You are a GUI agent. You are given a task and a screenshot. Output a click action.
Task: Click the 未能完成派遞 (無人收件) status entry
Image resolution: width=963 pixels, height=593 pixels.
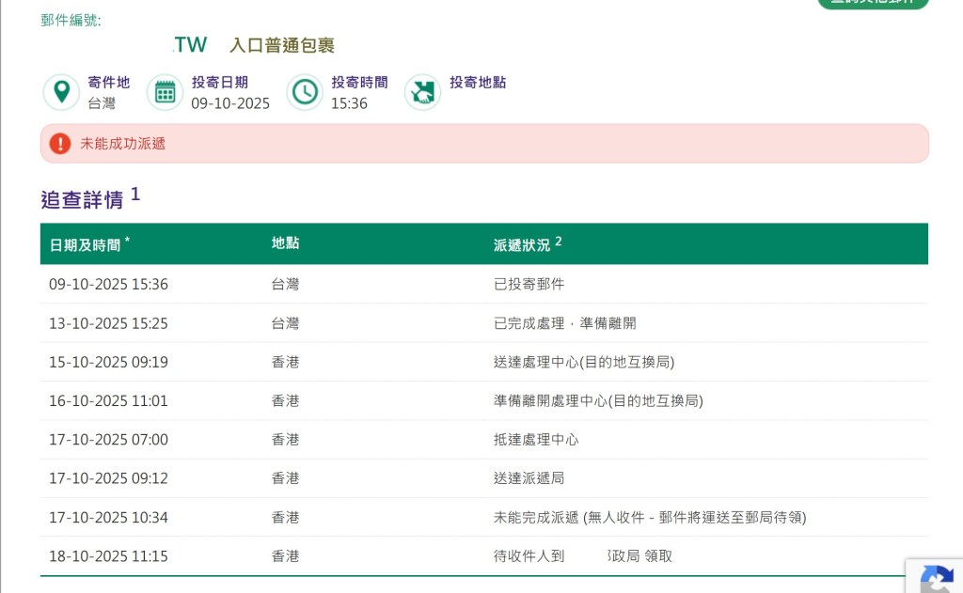pyautogui.click(x=649, y=517)
